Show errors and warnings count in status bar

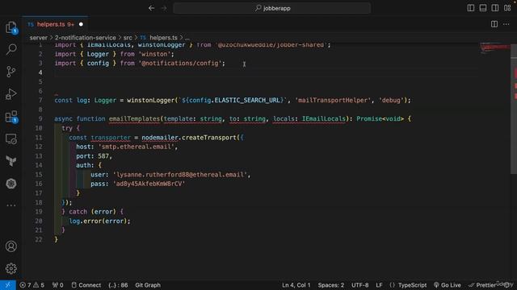tap(32, 285)
